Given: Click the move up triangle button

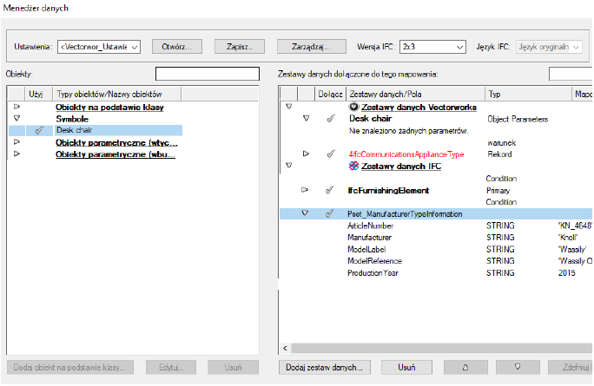Looking at the screenshot, I should pyautogui.click(x=467, y=367).
